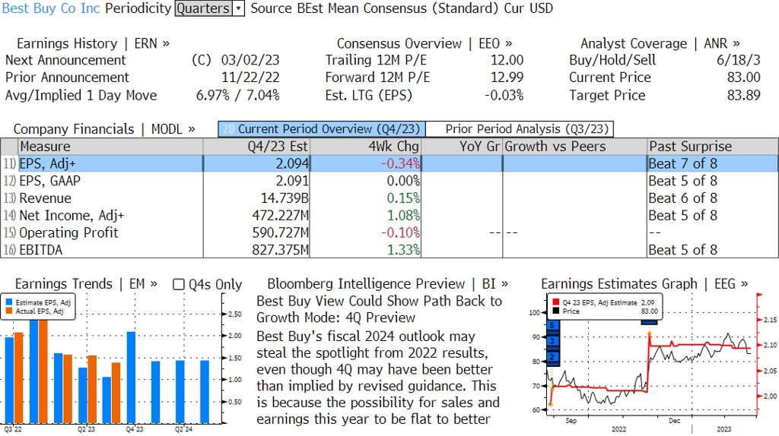The height and width of the screenshot is (436, 779).
Task: Click the Next Announcement date 03/02/23
Action: click(250, 61)
